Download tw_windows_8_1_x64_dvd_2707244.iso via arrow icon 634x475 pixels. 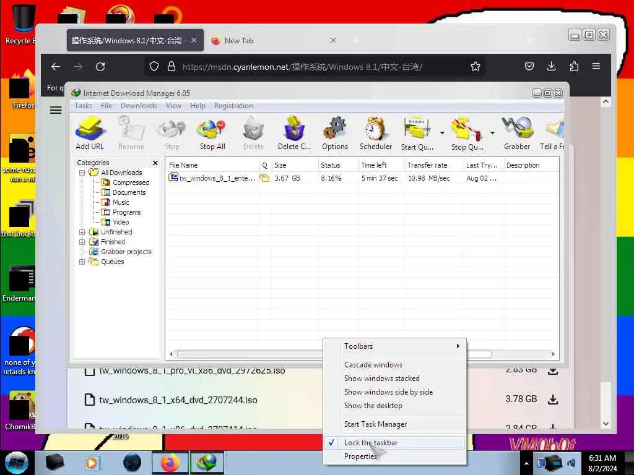tap(553, 400)
